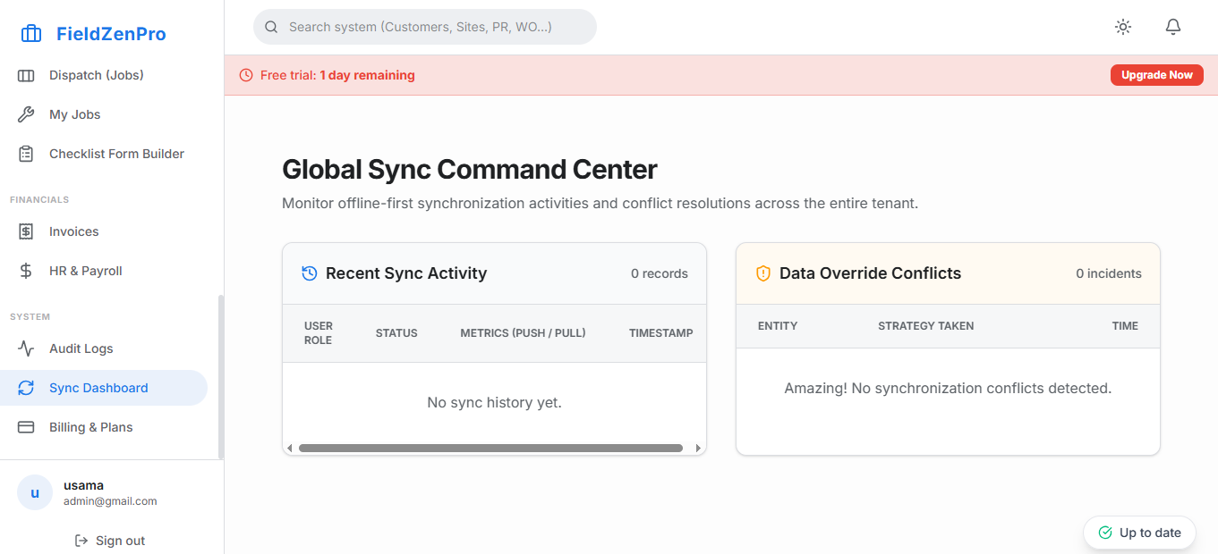Click the FieldZenPro brand name
The image size is (1218, 554).
click(x=111, y=34)
